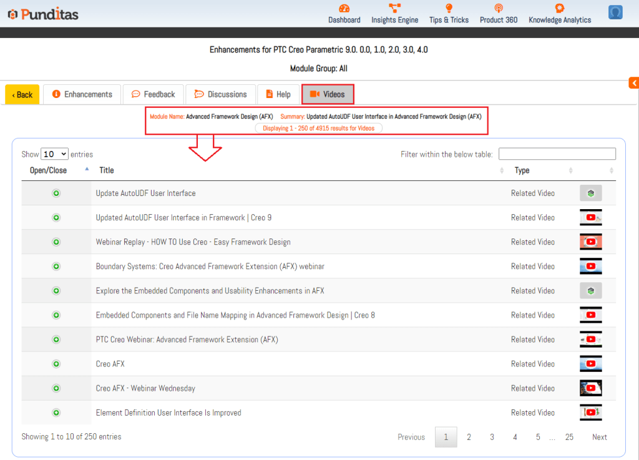Switch to the Discussions tab
The width and height of the screenshot is (639, 460).
(x=220, y=94)
